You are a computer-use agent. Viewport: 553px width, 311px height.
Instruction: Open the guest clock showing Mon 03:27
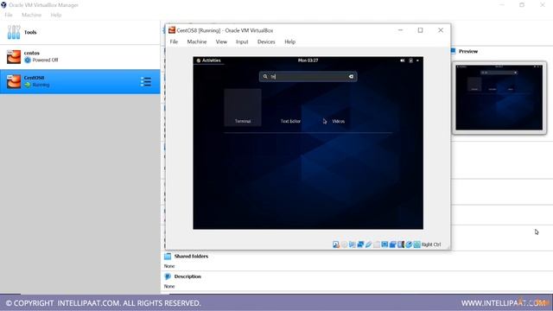click(308, 60)
